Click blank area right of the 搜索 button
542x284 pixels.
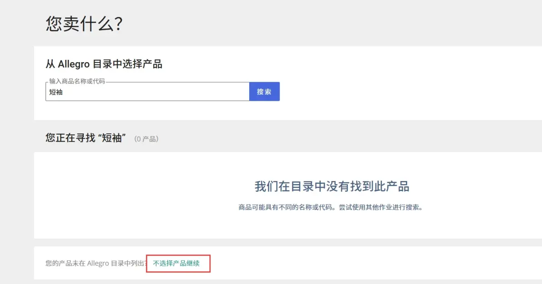408,92
